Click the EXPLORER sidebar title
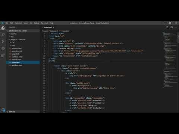The height and width of the screenshot is (134, 179). [x=12, y=27]
